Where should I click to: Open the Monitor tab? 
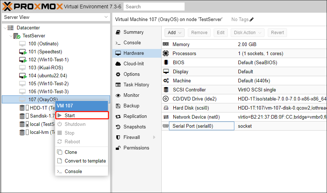click(137, 95)
